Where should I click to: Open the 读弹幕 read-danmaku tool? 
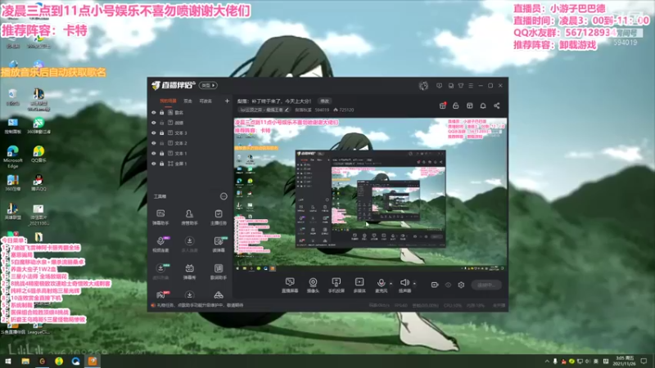[x=219, y=245]
